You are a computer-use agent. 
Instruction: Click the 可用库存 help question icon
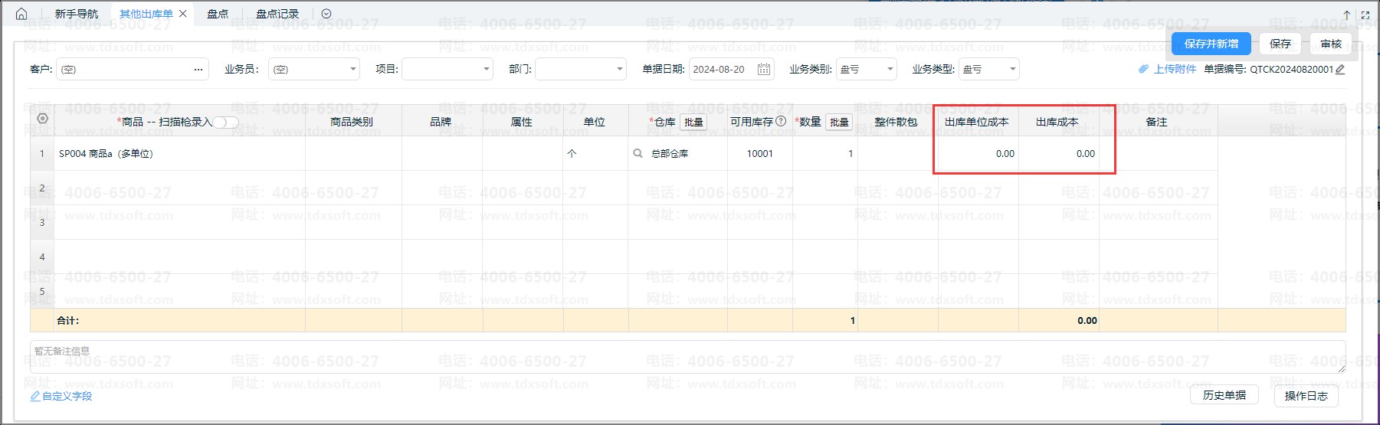pos(781,121)
